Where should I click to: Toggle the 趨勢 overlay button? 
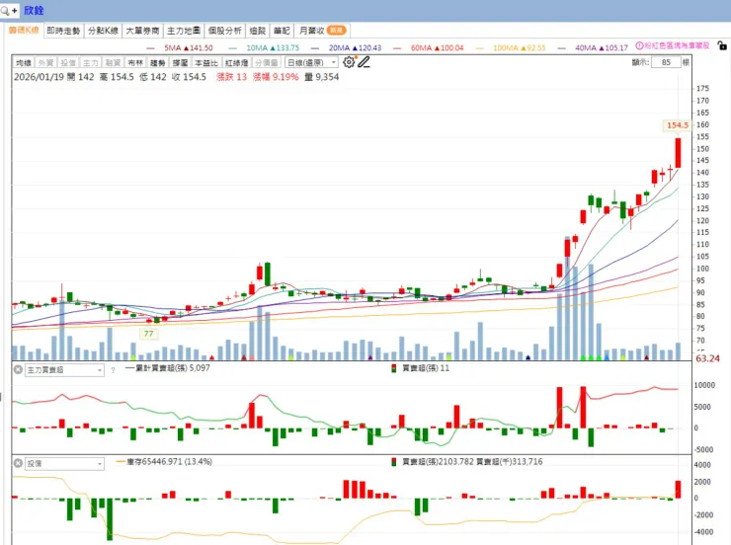pos(158,62)
